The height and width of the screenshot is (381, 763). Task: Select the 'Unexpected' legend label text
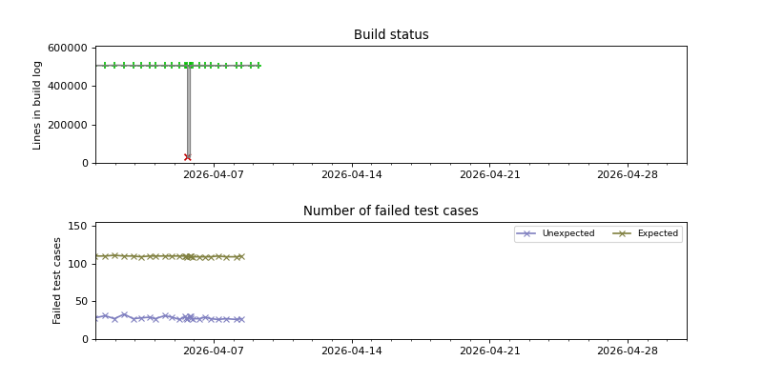(567, 233)
